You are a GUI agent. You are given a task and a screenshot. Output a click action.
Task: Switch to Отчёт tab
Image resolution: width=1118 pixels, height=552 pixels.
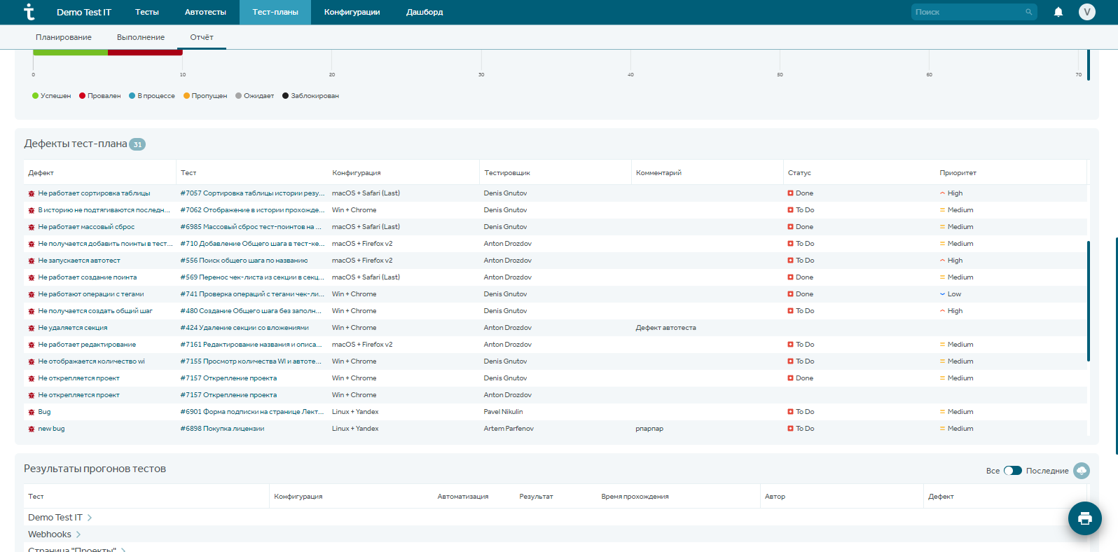[202, 37]
